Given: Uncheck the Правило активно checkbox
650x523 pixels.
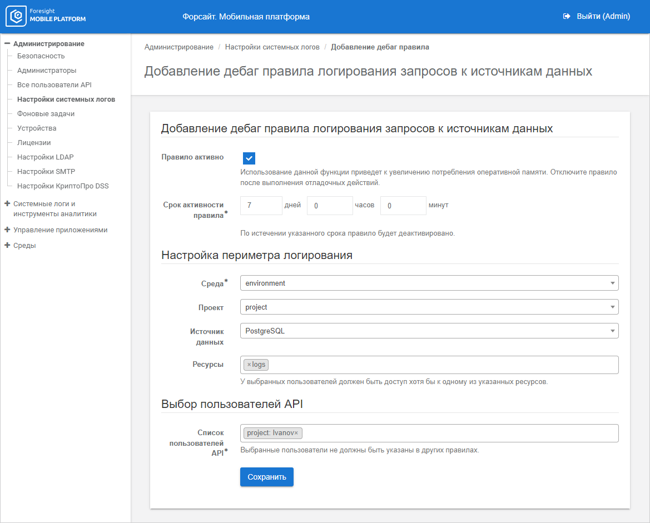Looking at the screenshot, I should (x=249, y=158).
